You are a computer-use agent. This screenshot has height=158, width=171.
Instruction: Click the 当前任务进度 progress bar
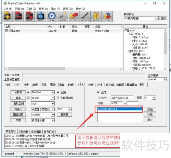click(x=84, y=75)
